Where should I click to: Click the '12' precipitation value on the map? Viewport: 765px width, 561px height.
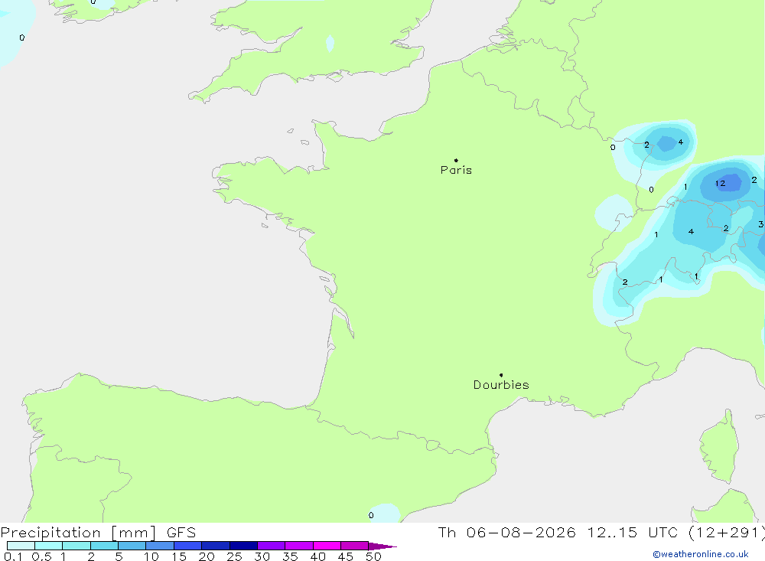click(720, 184)
